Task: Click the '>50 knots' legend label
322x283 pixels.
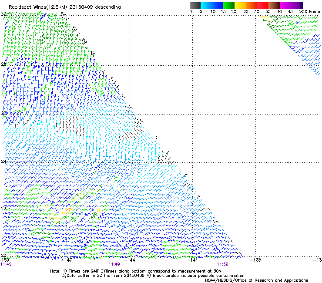Action: (x=309, y=12)
